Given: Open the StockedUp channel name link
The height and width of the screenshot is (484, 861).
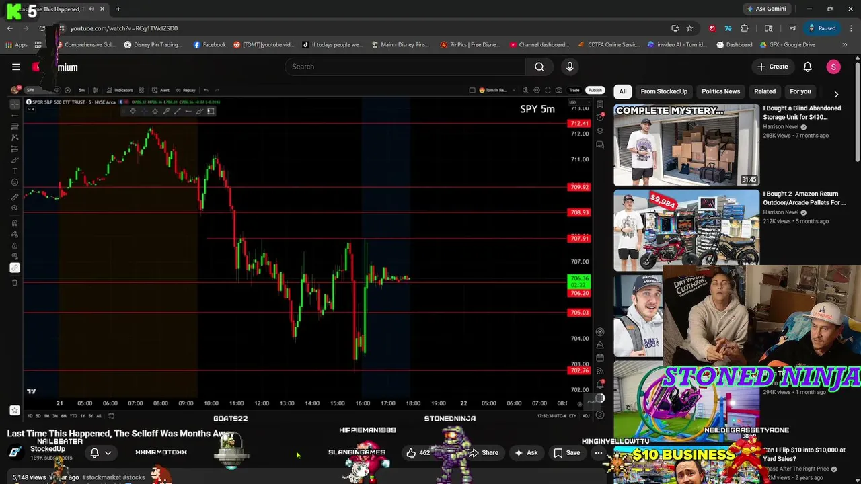Looking at the screenshot, I should (x=48, y=449).
